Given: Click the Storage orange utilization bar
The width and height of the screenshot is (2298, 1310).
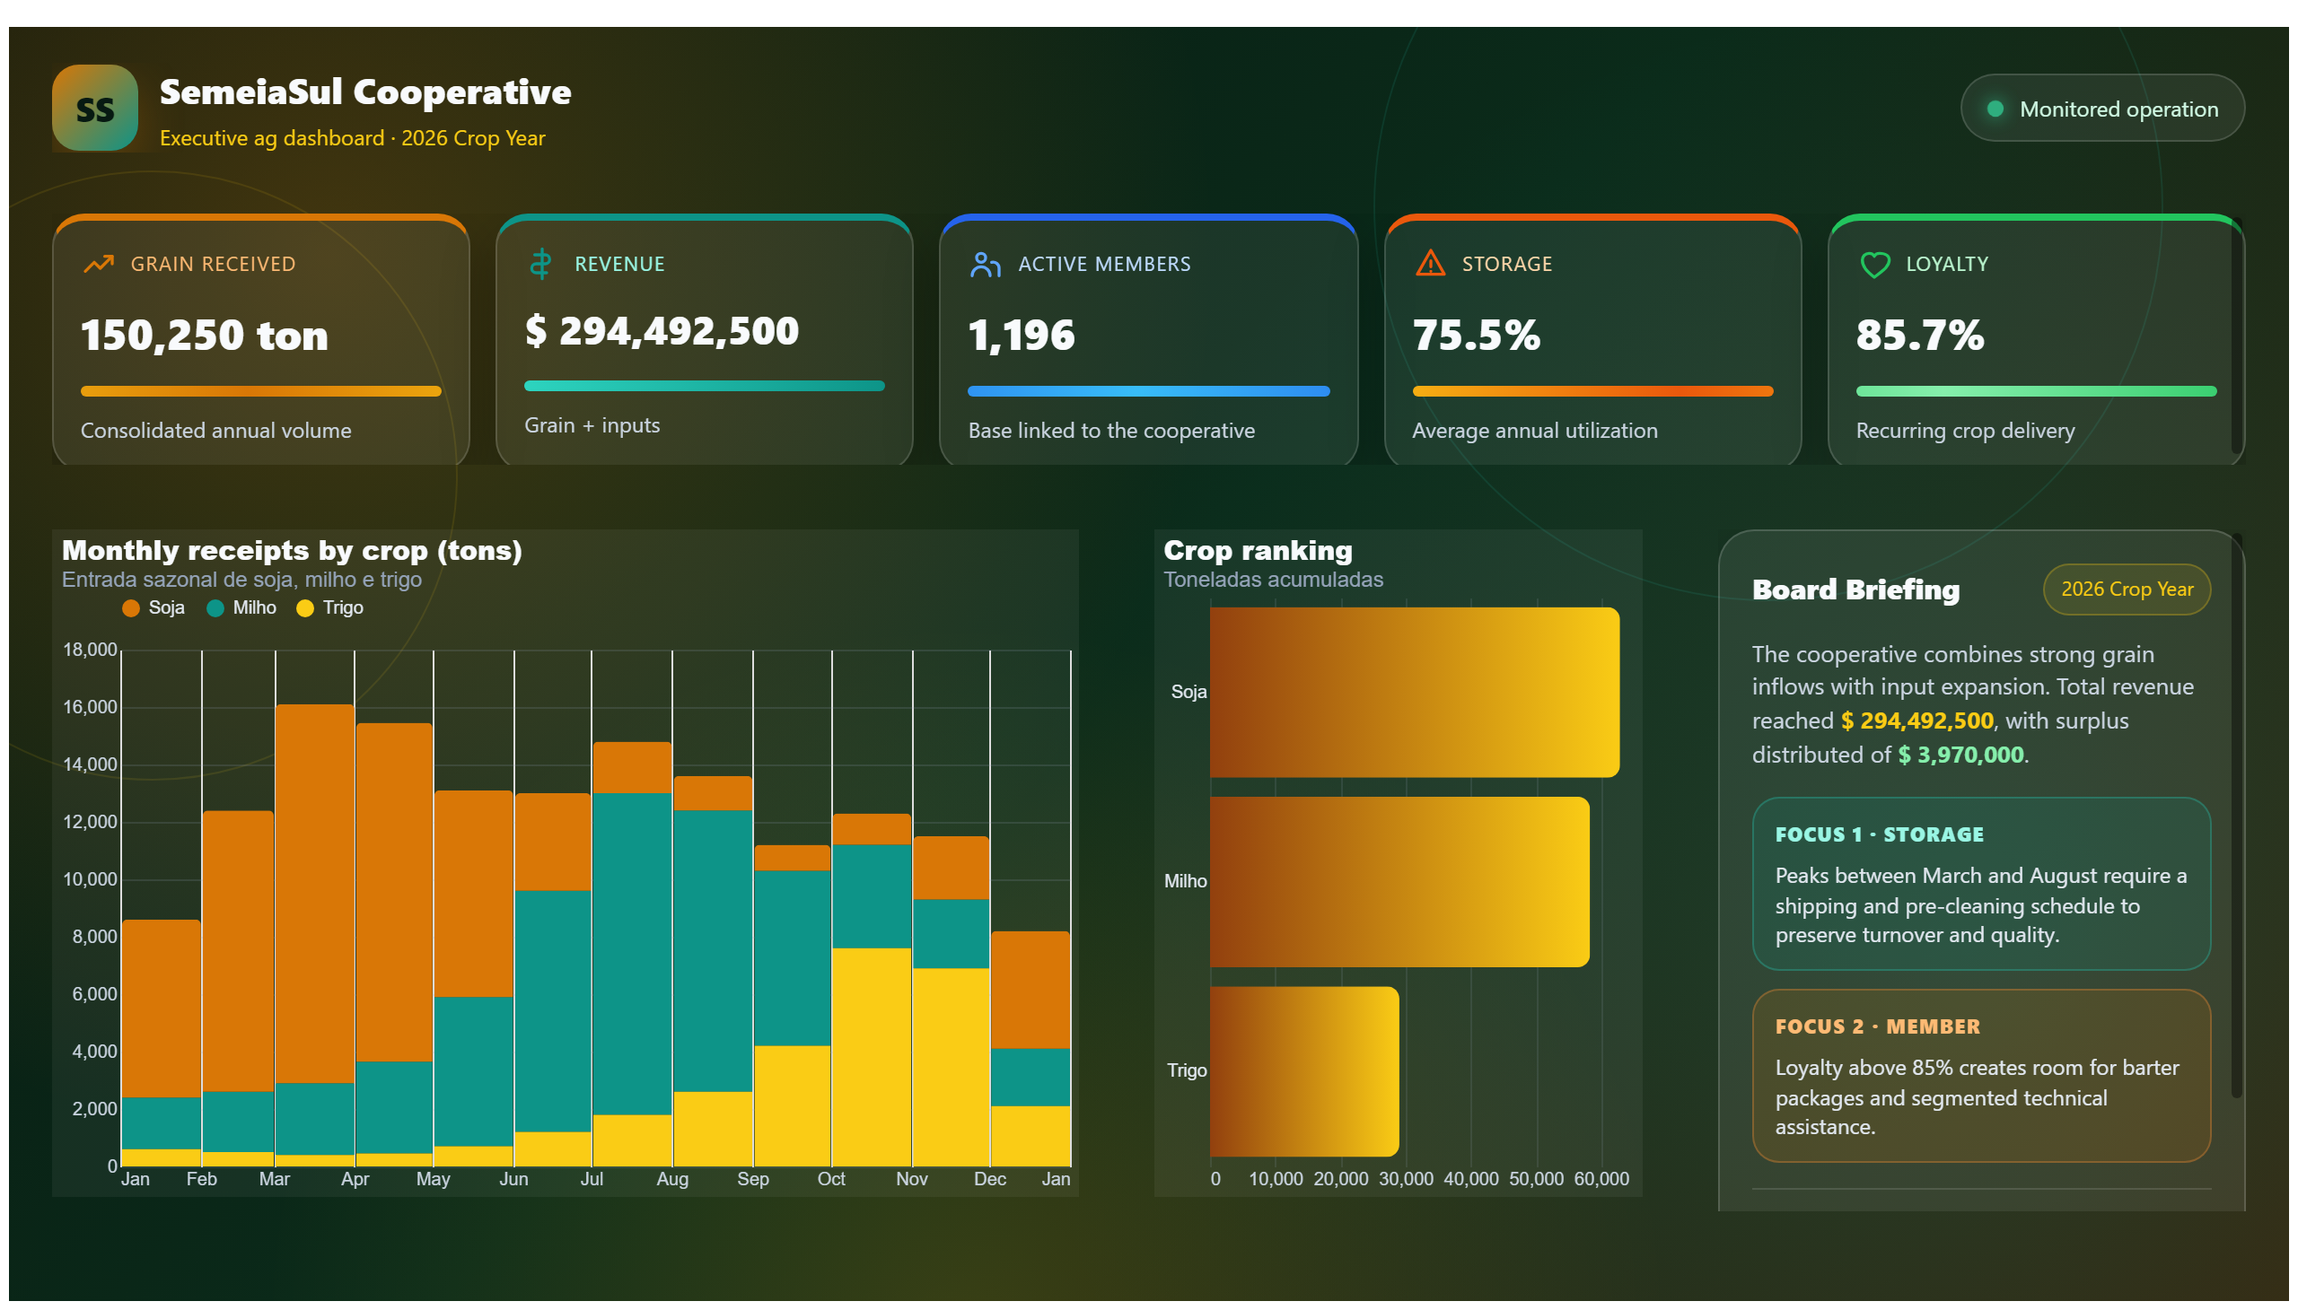Looking at the screenshot, I should (x=1592, y=391).
